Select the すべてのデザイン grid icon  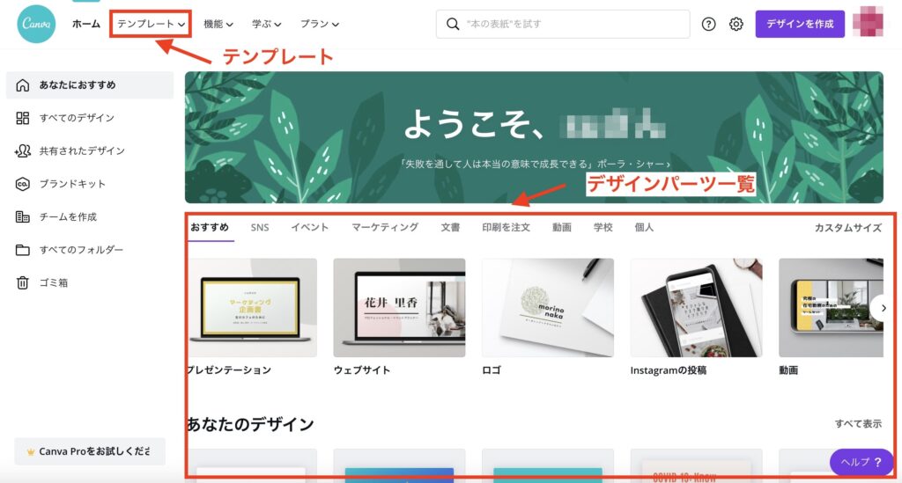pyautogui.click(x=22, y=118)
